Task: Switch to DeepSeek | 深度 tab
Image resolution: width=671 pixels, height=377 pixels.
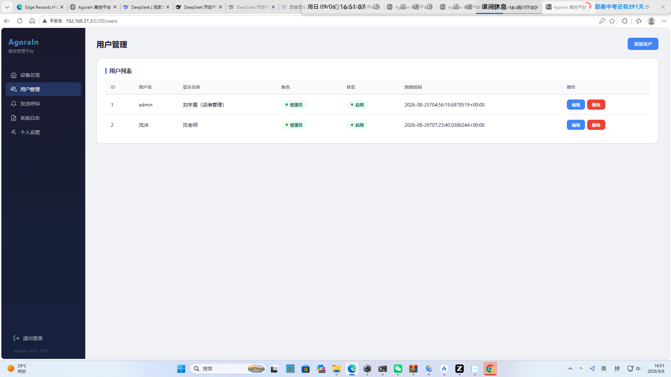Action: (x=147, y=7)
